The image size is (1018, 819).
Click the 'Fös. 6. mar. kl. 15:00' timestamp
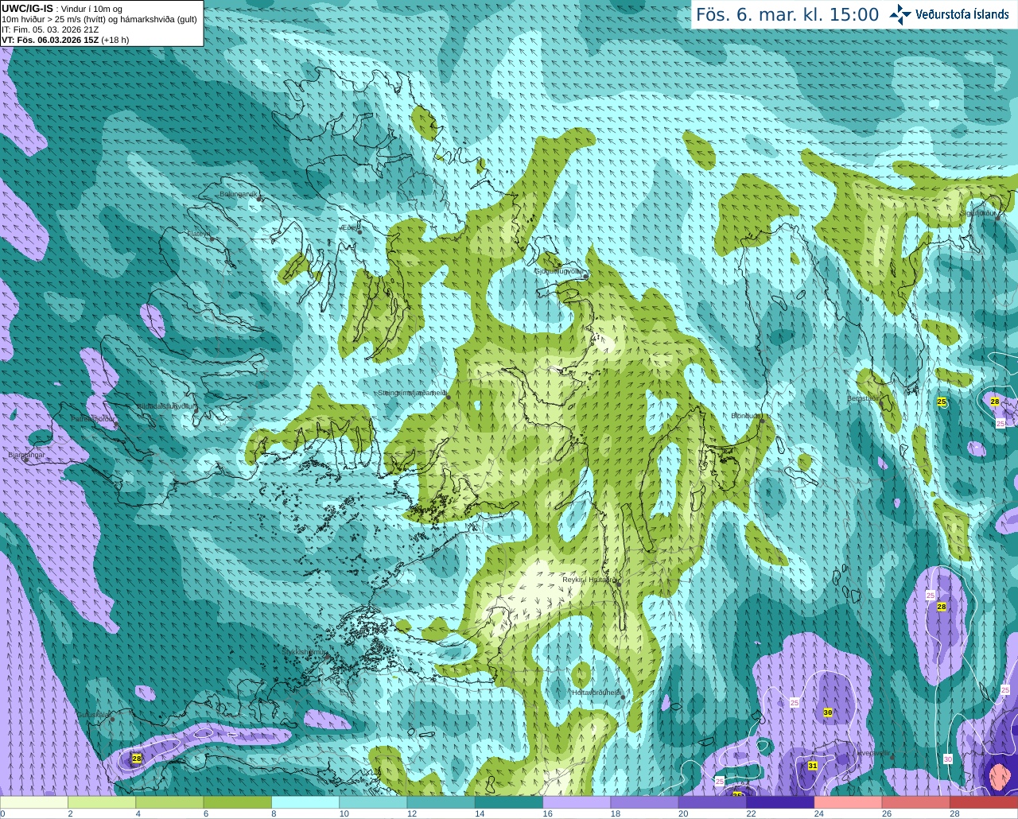[787, 14]
